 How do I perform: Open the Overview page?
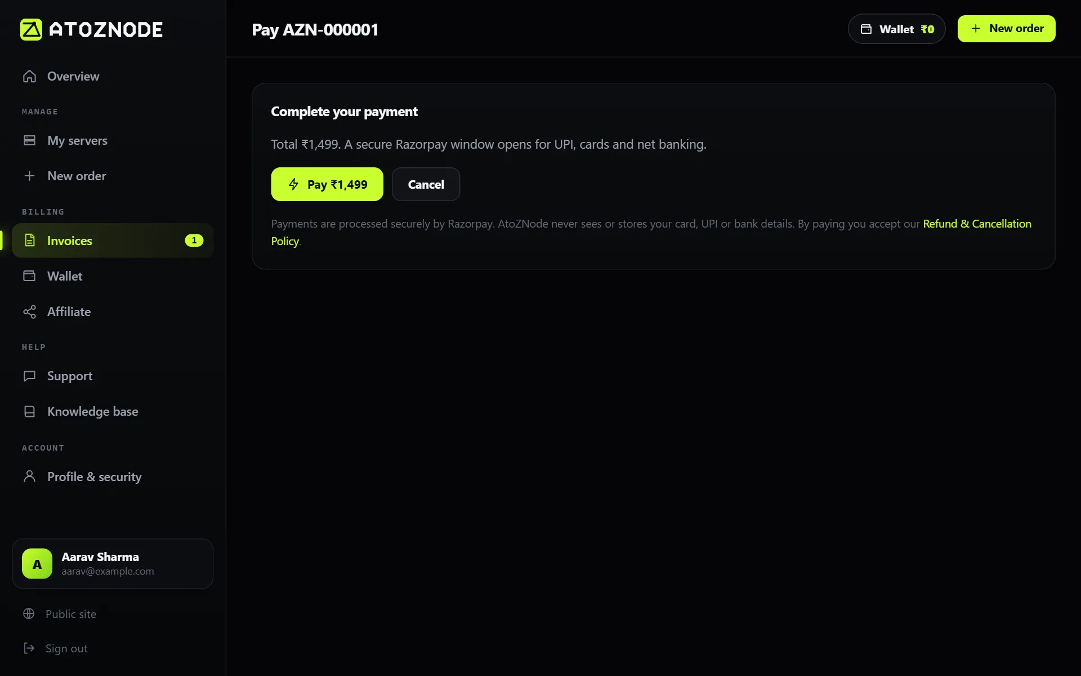(113, 76)
